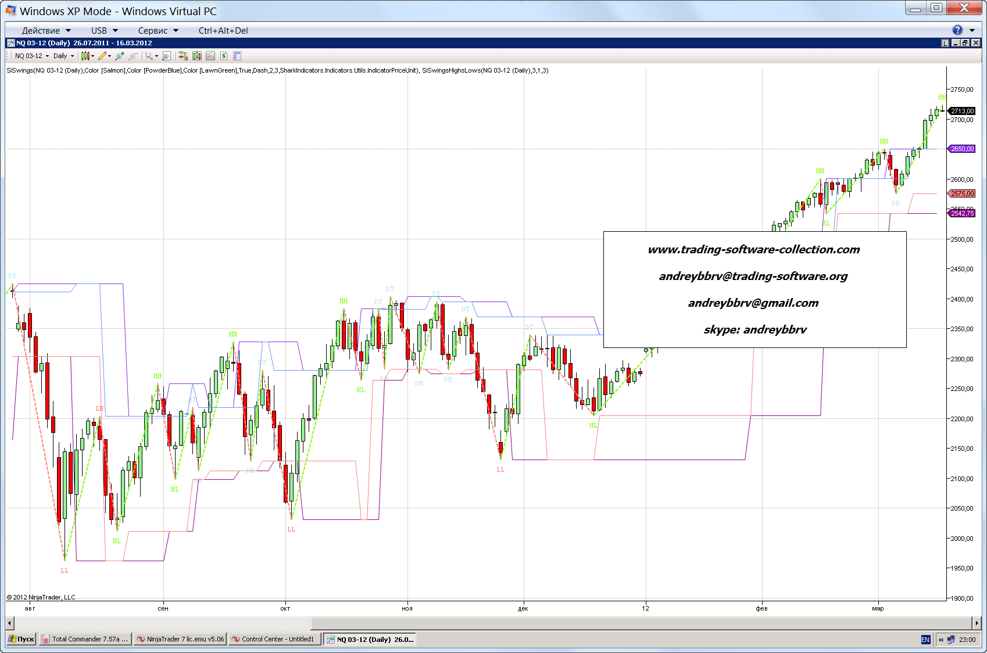Open the Strategies icon with line graph
Screen dimensions: 987x653
(x=210, y=56)
